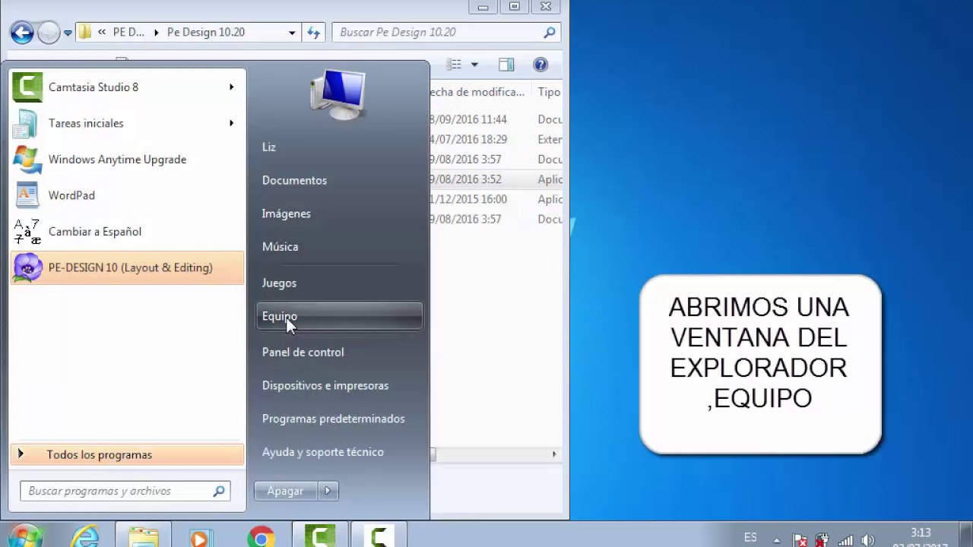Click the Action Center flag tray icon

pos(800,541)
